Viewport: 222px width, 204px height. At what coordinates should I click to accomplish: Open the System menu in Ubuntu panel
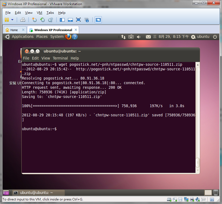point(57,37)
